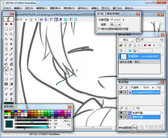Open the 颜色表(O) menu

tap(69, 8)
